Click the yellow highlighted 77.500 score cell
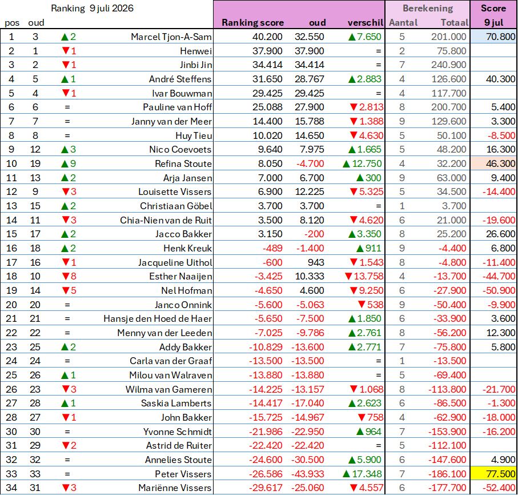Image resolution: width=518 pixels, height=495 pixels. [493, 474]
